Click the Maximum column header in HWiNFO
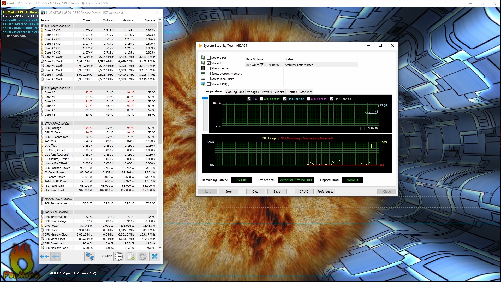The image size is (501, 282). (126, 20)
